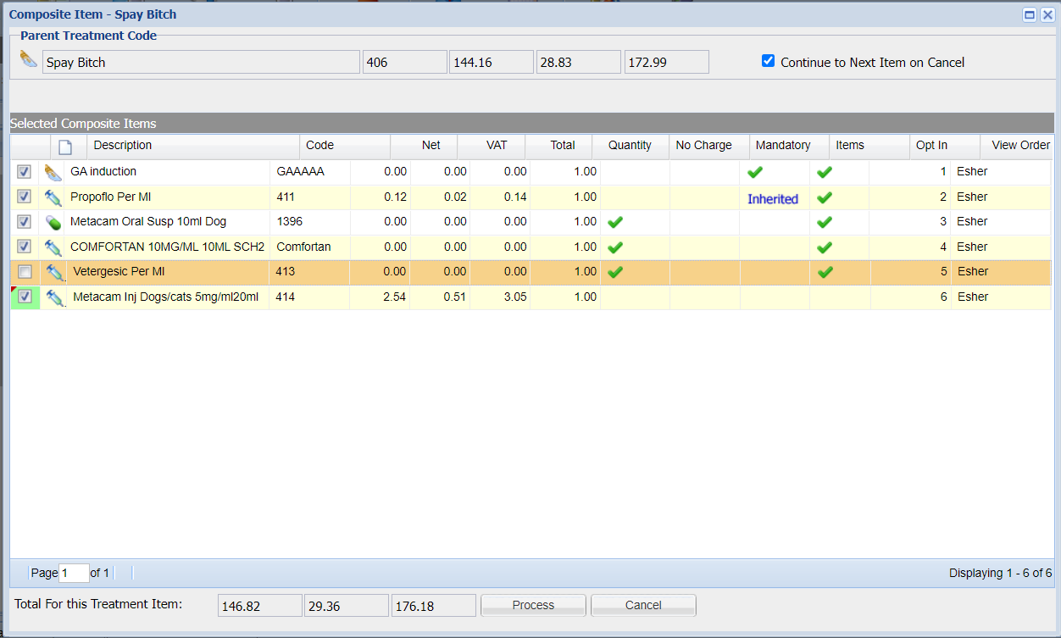
Task: Uncheck the GA induction checkbox
Action: (25, 172)
